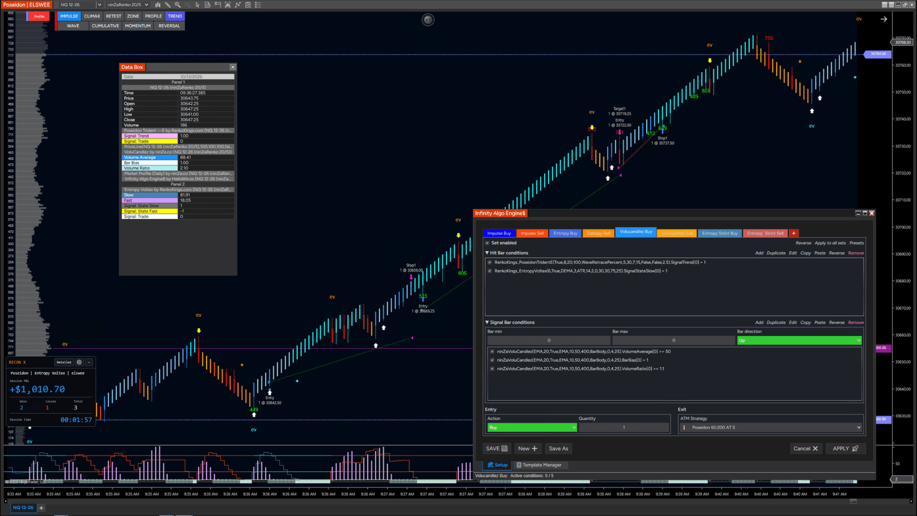The height and width of the screenshot is (516, 917).
Task: Open the Chart Trader toolbar icon
Action: click(217, 5)
